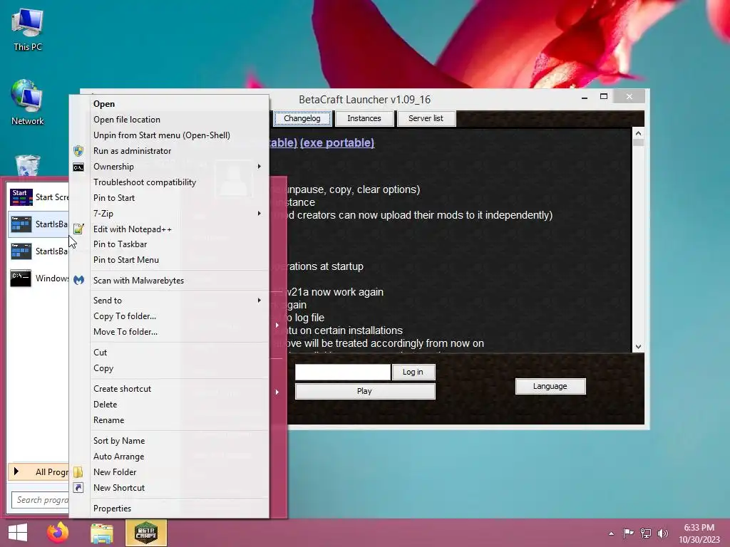
Task: Choose Rename in the context menu
Action: 170,420
